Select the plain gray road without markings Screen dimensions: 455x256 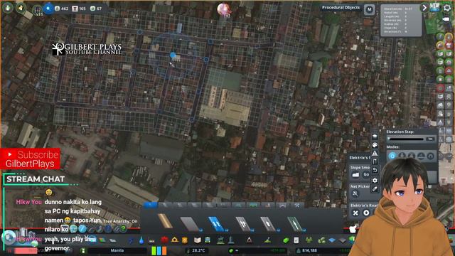190,224
